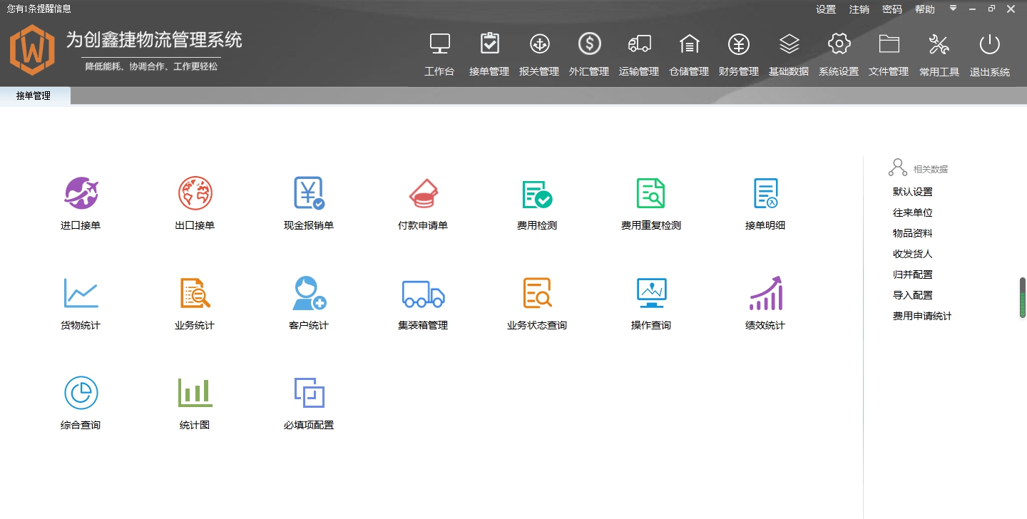Switch to the 工作台 workbench module
The width and height of the screenshot is (1027, 519).
[439, 52]
